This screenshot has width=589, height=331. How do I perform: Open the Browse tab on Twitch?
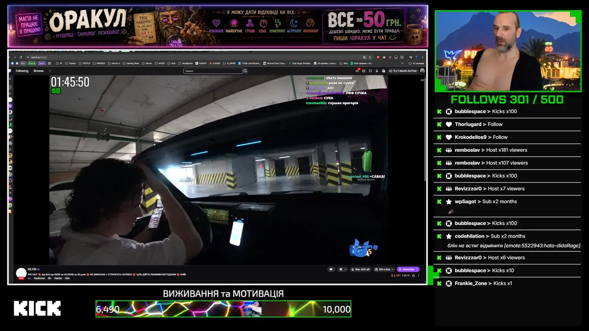coord(39,71)
